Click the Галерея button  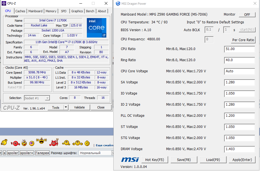pyautogui.click(x=42, y=153)
